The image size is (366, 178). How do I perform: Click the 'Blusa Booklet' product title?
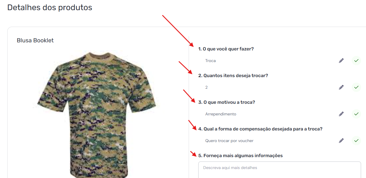[35, 40]
